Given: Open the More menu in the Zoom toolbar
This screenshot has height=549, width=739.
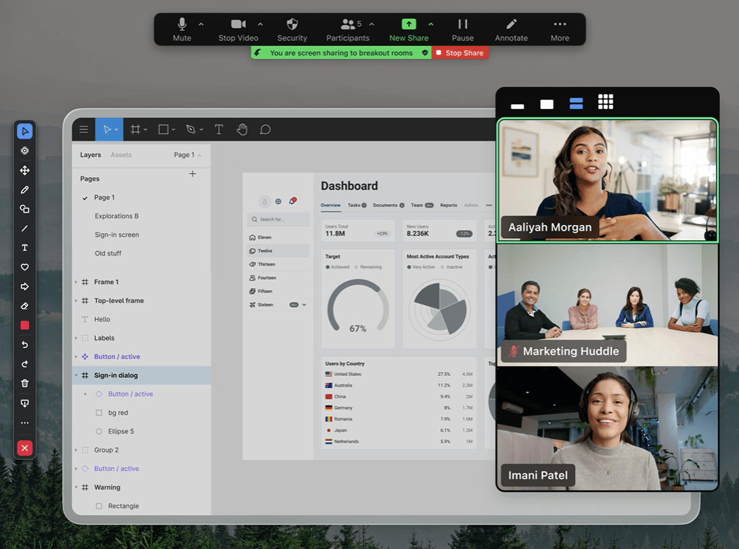Looking at the screenshot, I should tap(560, 28).
